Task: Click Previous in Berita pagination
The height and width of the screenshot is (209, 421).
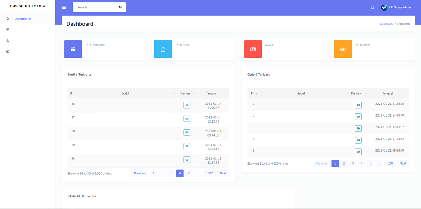Action: (140, 173)
